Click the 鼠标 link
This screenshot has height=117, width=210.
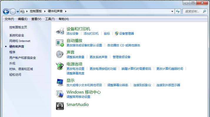107,34
